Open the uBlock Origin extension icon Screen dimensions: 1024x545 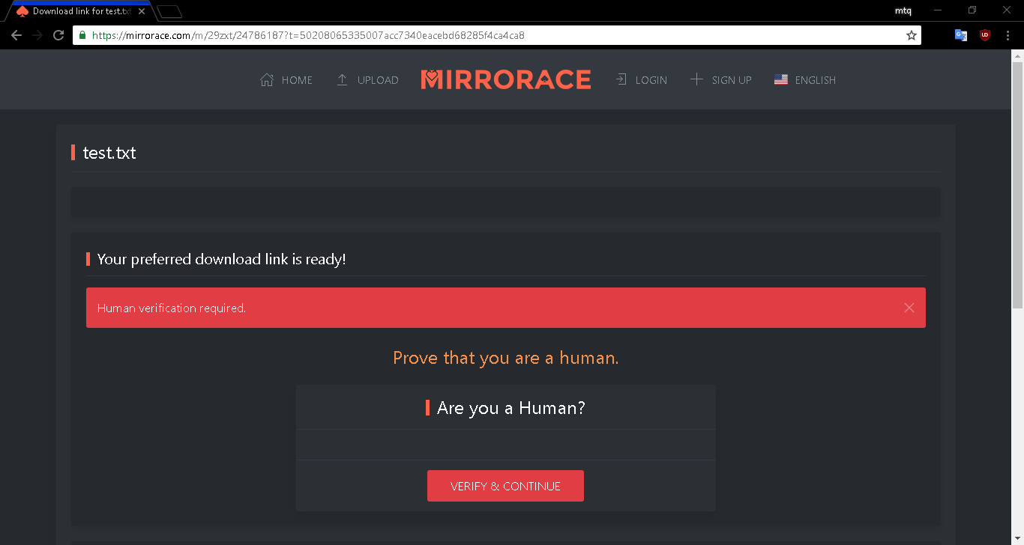(x=985, y=35)
